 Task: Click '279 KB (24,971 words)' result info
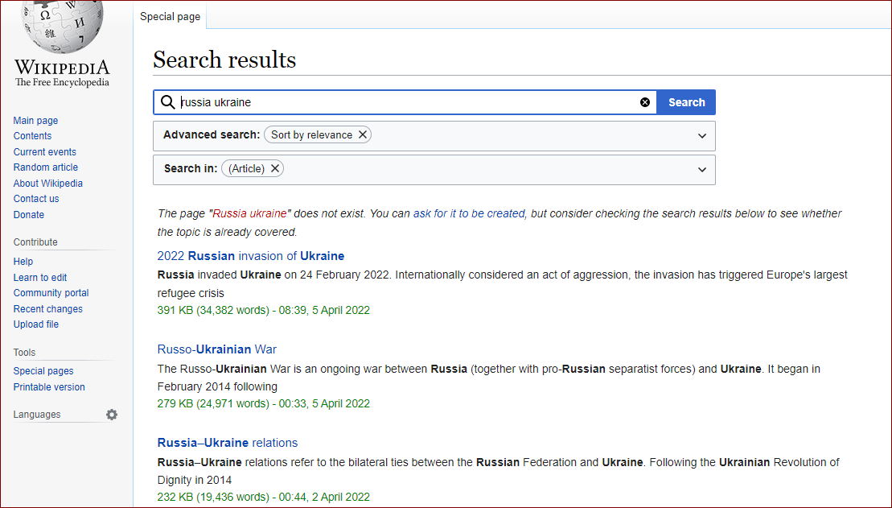(213, 404)
